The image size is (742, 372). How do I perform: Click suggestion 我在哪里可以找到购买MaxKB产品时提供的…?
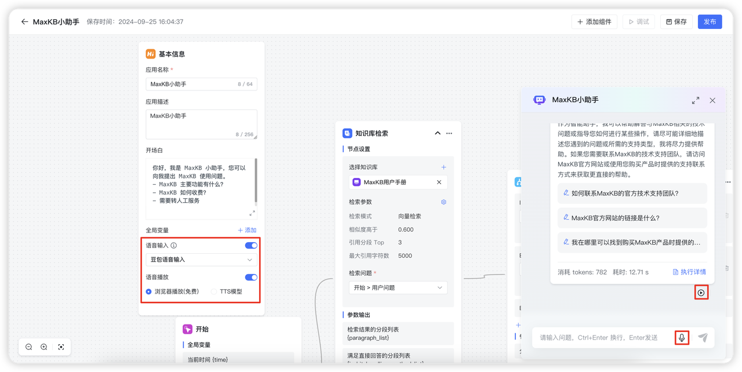[x=631, y=242]
